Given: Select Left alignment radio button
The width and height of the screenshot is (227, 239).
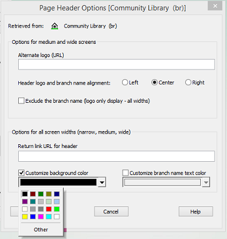Looking at the screenshot, I should point(125,83).
